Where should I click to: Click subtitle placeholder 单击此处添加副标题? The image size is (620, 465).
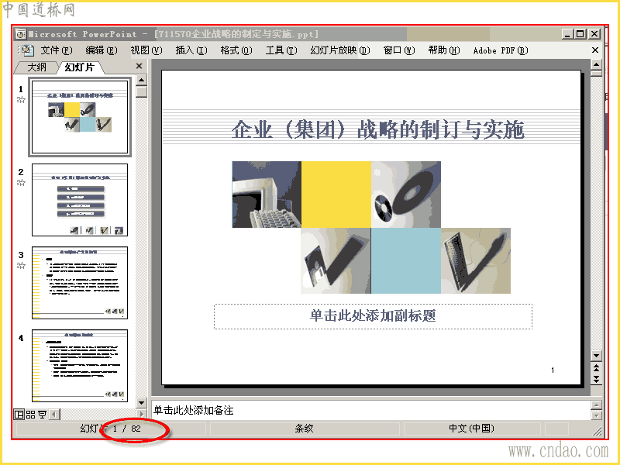point(373,316)
